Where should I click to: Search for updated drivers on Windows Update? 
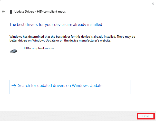pyautogui.click(x=70, y=87)
